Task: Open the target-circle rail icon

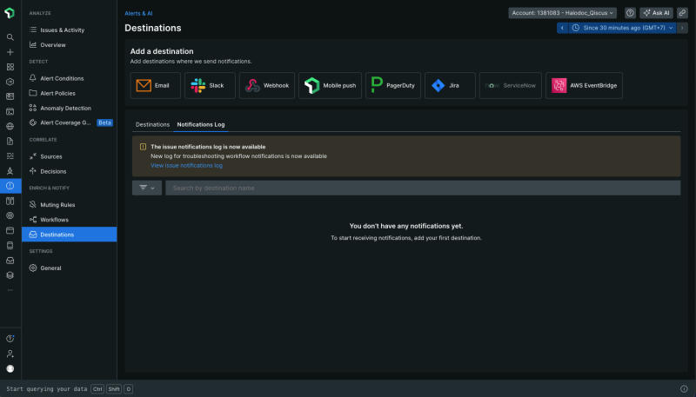Action: pyautogui.click(x=10, y=215)
